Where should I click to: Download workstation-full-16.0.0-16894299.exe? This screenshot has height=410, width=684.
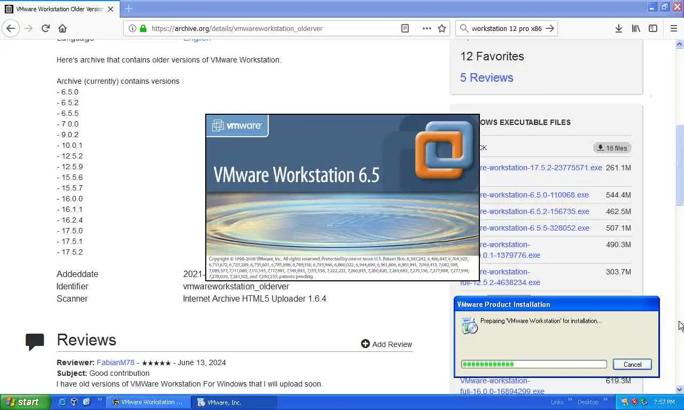click(x=502, y=386)
